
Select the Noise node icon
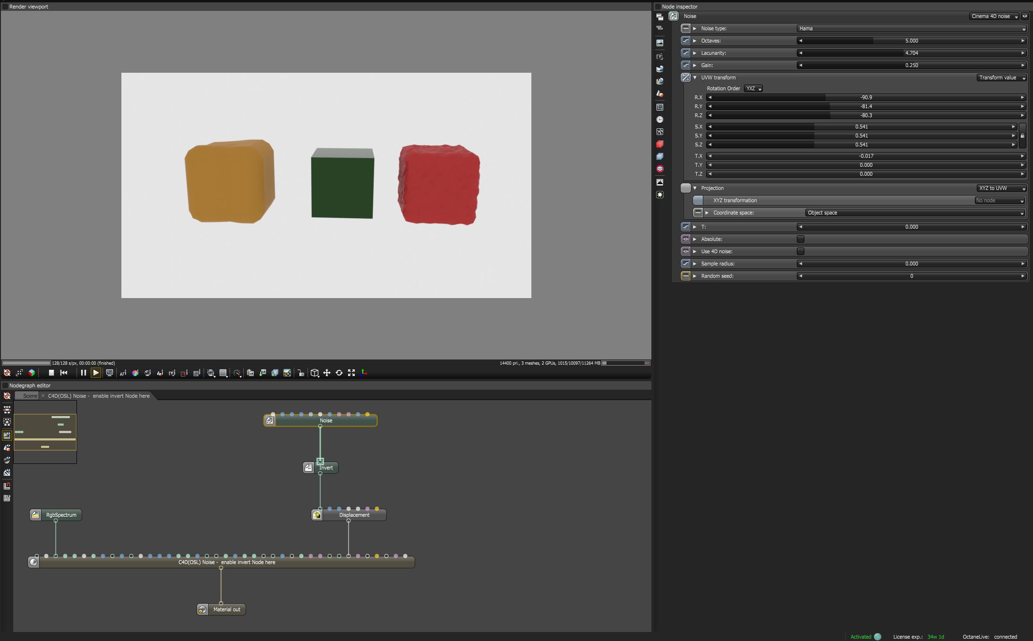point(270,420)
